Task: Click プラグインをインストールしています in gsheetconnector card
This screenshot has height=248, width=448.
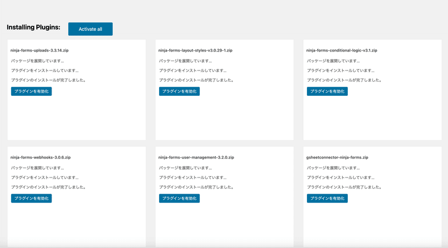Action: [341, 177]
